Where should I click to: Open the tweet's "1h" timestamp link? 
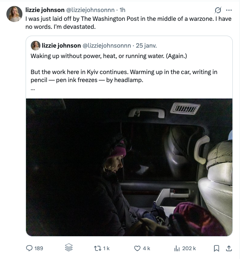(x=122, y=10)
